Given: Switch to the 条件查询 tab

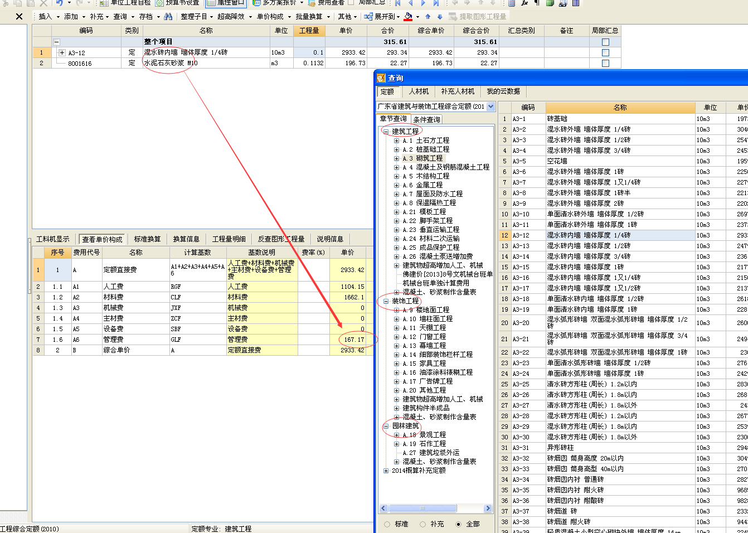Looking at the screenshot, I should (426, 119).
